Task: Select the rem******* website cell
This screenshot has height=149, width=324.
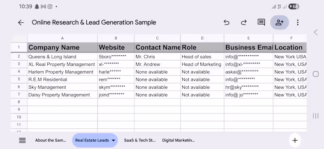Action: pyautogui.click(x=116, y=80)
